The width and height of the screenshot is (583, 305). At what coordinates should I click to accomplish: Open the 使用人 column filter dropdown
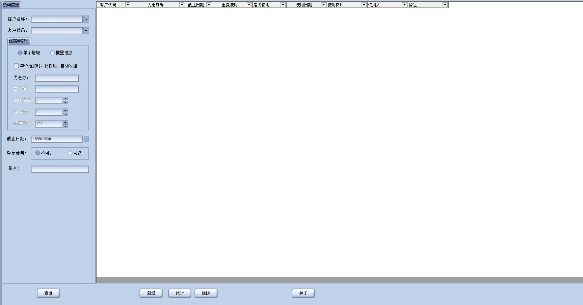pos(404,5)
